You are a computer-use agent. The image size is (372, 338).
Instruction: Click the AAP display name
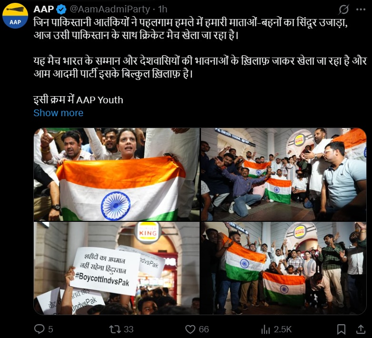click(x=44, y=9)
